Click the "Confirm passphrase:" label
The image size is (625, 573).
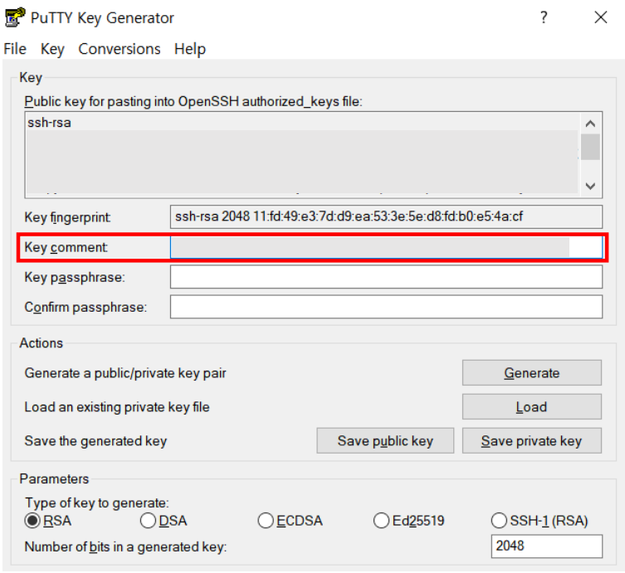coord(85,307)
